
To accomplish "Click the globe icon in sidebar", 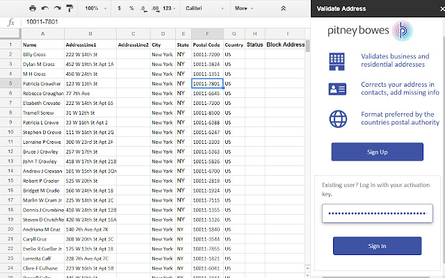I will coord(338,119).
